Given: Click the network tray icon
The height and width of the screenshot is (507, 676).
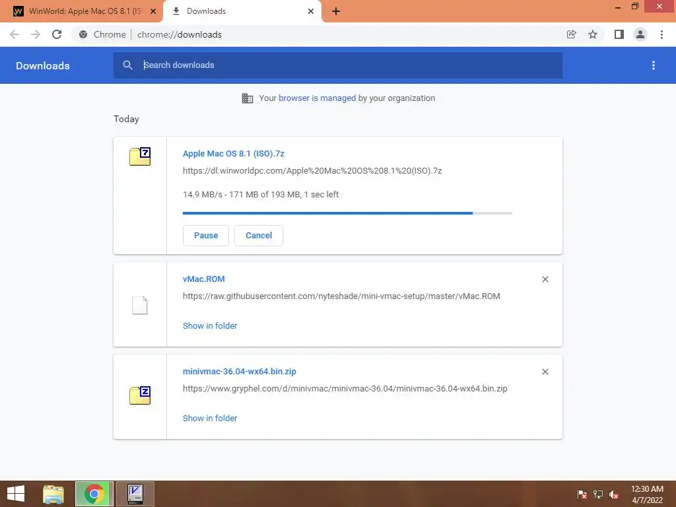Looking at the screenshot, I should [598, 494].
